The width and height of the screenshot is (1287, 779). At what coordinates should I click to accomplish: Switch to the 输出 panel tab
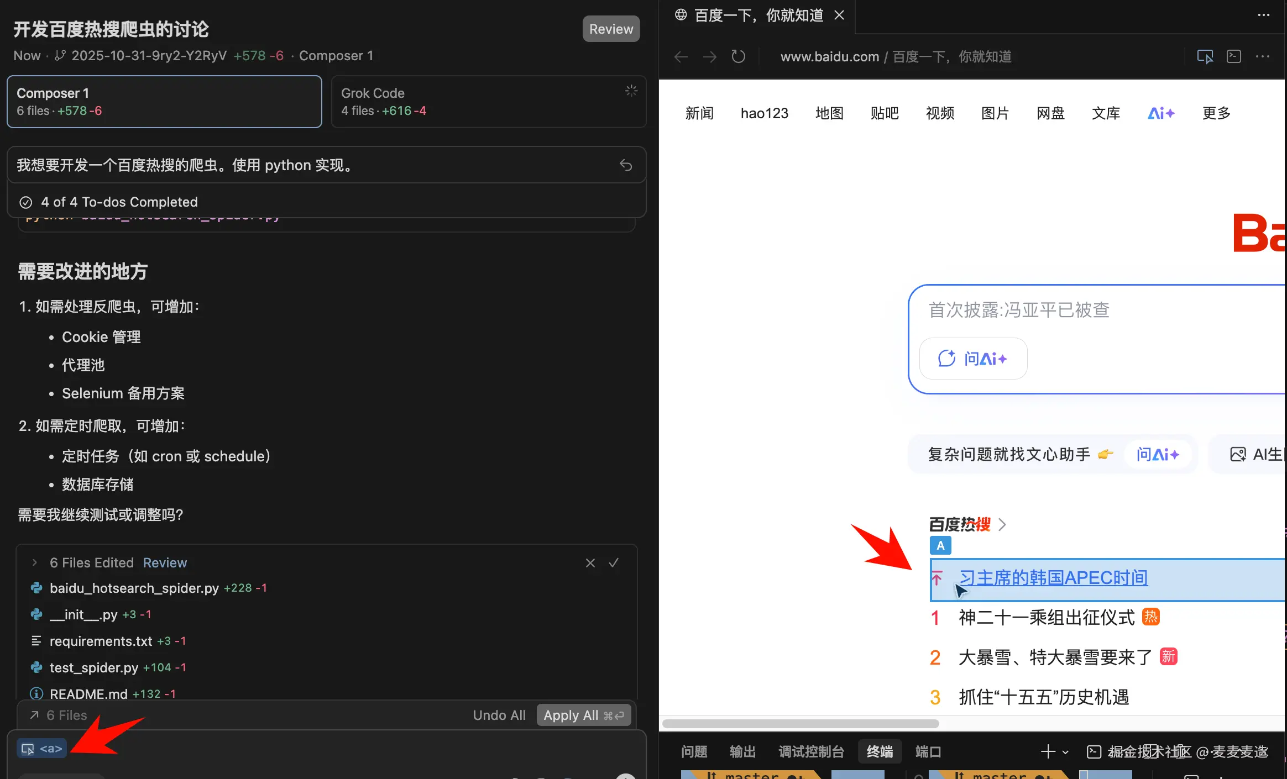(742, 751)
